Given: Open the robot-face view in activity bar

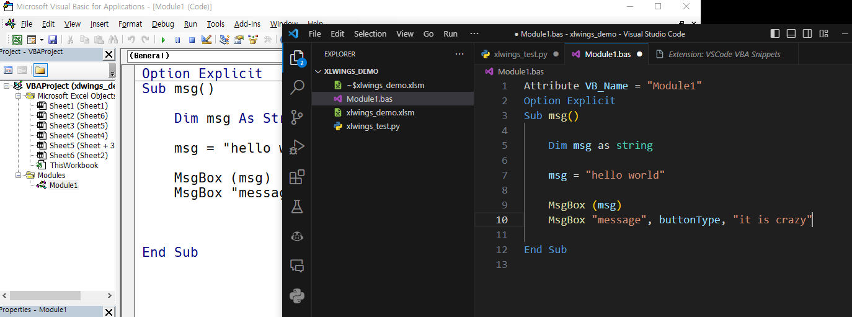Looking at the screenshot, I should pyautogui.click(x=298, y=236).
